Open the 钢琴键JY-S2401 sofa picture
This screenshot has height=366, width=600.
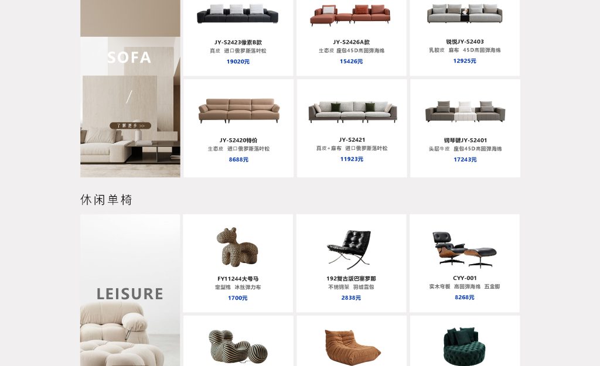465,111
